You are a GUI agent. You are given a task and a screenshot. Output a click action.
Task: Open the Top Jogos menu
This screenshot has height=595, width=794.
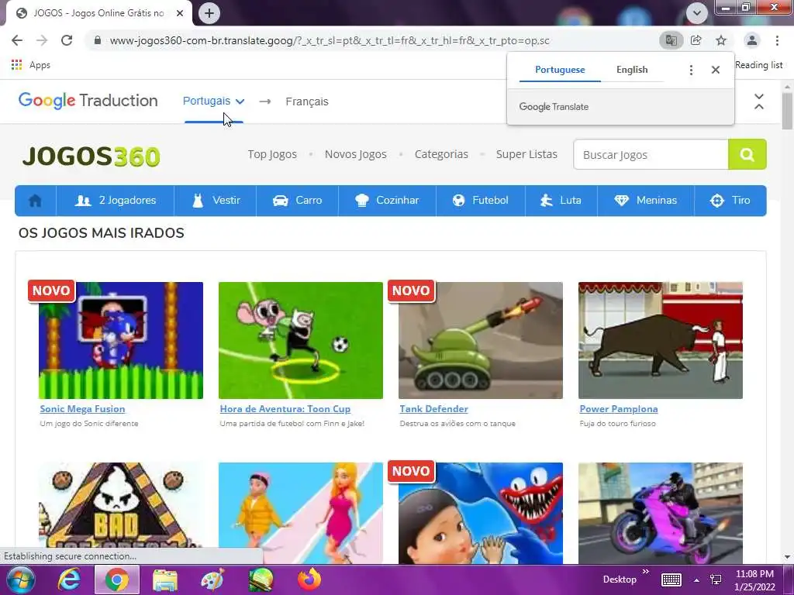(x=272, y=154)
